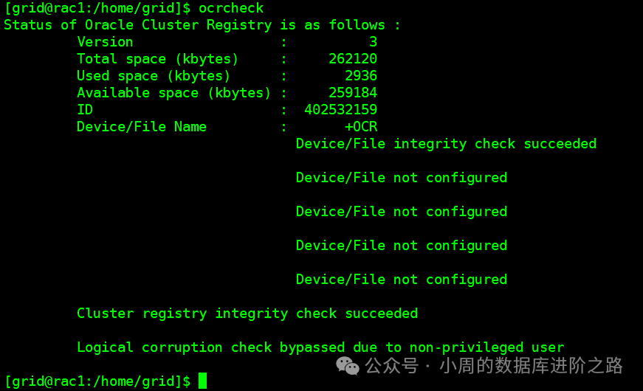Click the Total space value 262120
The image size is (643, 391).
(x=353, y=59)
